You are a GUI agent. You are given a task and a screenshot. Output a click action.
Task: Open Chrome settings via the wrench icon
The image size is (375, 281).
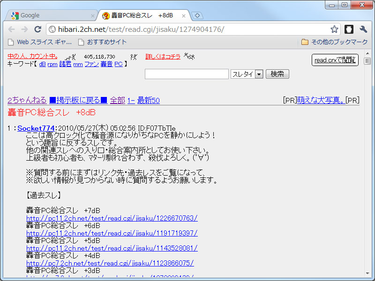coord(363,29)
